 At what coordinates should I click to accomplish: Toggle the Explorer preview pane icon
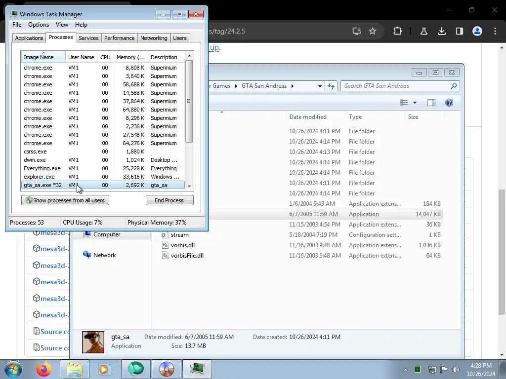click(x=431, y=103)
